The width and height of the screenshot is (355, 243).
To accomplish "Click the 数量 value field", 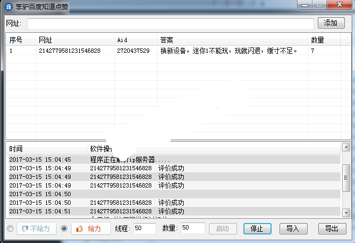I will tap(193, 228).
